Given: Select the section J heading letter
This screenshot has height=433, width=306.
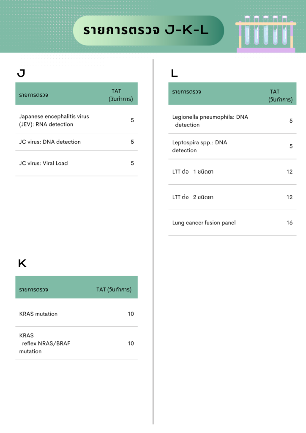Looking at the screenshot, I should pos(21,73).
